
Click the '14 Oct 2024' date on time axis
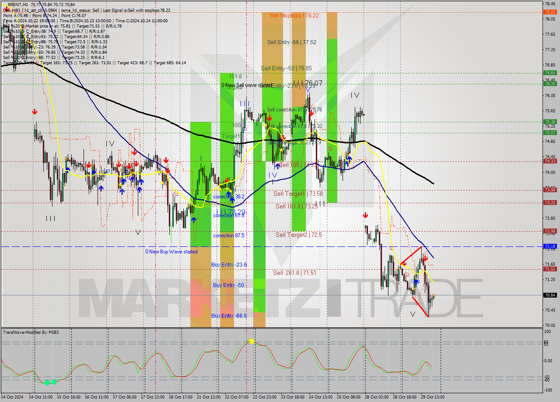(x=12, y=397)
